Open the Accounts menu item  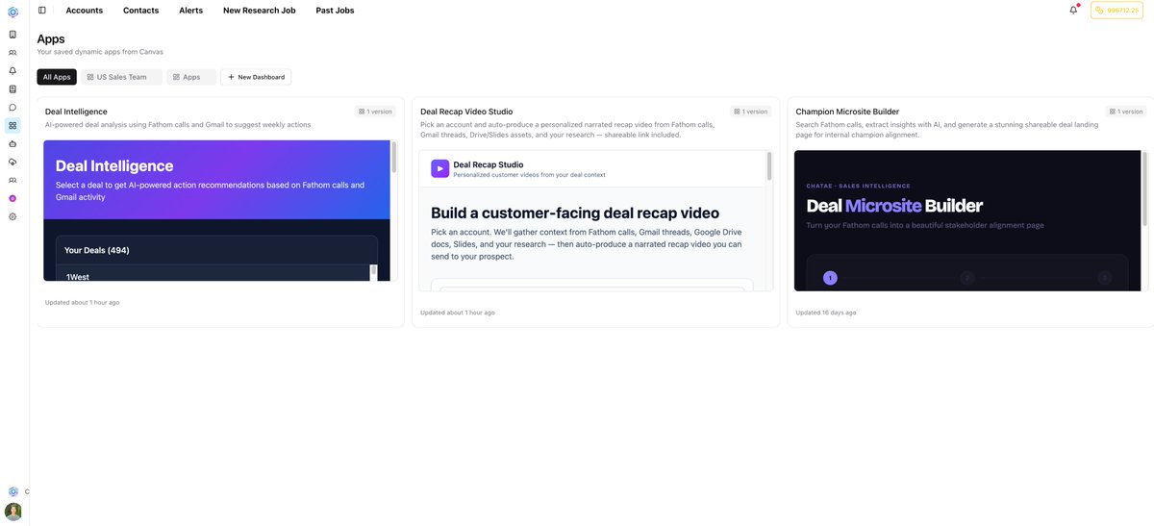pos(85,10)
